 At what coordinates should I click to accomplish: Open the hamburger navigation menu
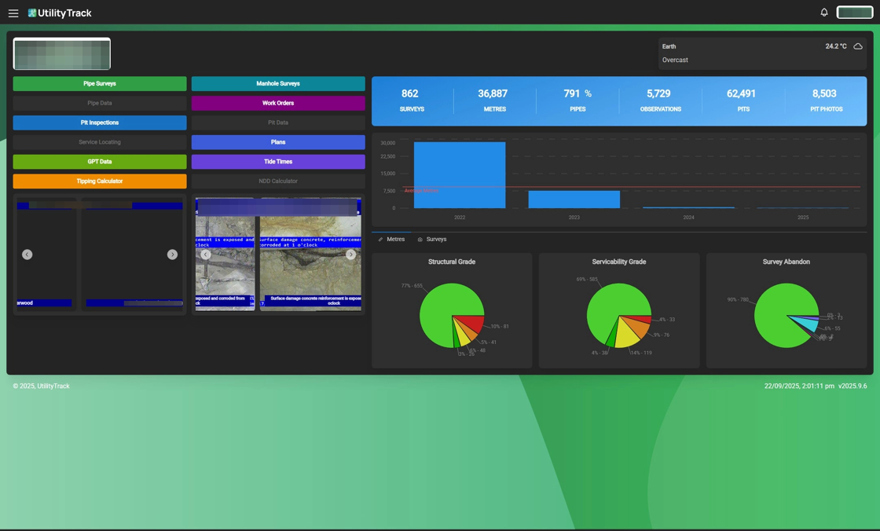[x=13, y=13]
